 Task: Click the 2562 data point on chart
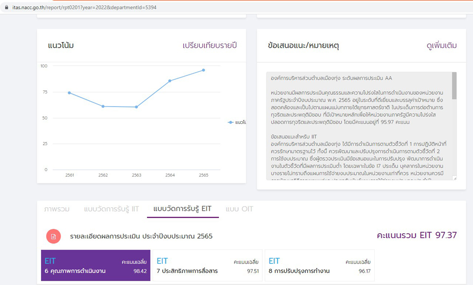click(103, 106)
